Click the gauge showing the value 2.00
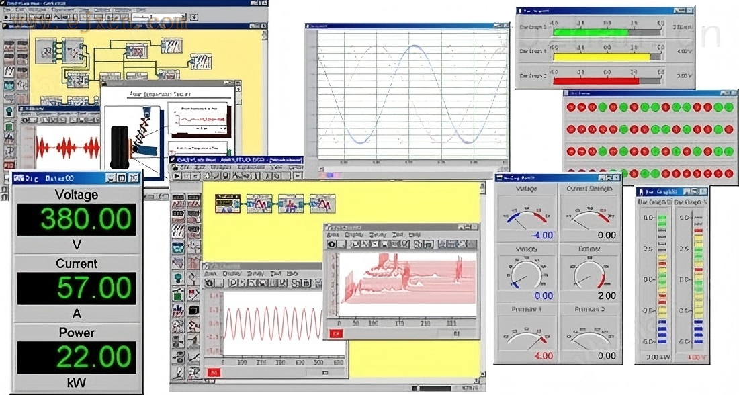This screenshot has height=395, width=739. 589,273
